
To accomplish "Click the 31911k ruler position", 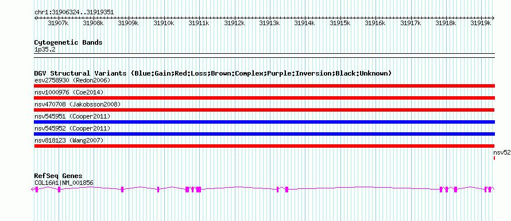I will click(x=199, y=23).
